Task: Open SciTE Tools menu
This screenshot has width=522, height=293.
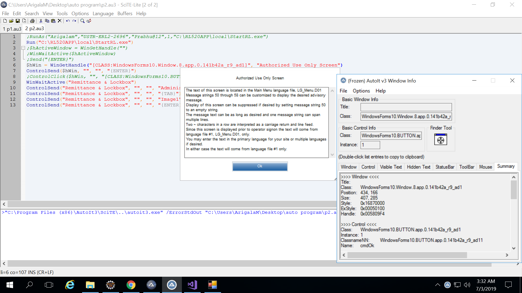Action: click(x=62, y=14)
